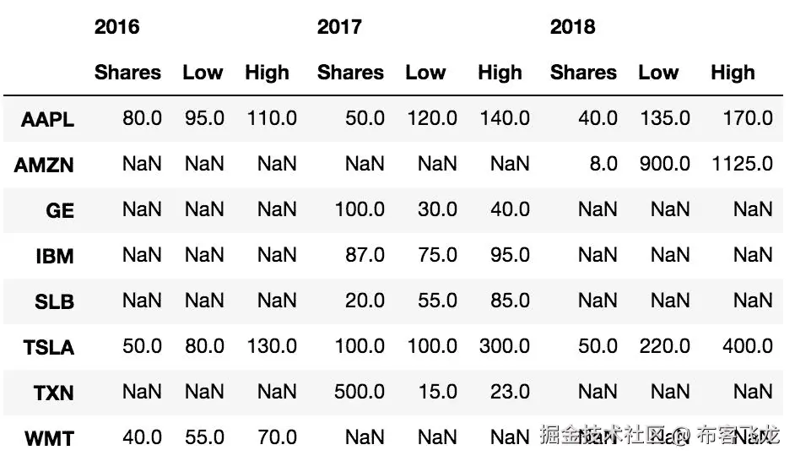
Task: Click the 500.0 shares cell in TXN row
Action: coord(360,391)
